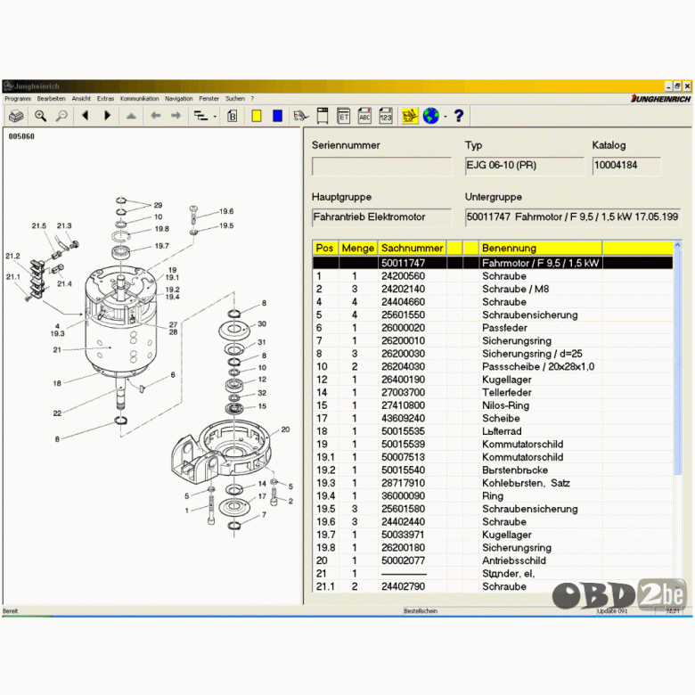Select the Passfeder row
This screenshot has height=695, width=695.
pos(493,328)
